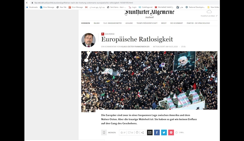Screen dimensions: 244x141
Task: Open the comments bubble showing 12
Action: 130,132
